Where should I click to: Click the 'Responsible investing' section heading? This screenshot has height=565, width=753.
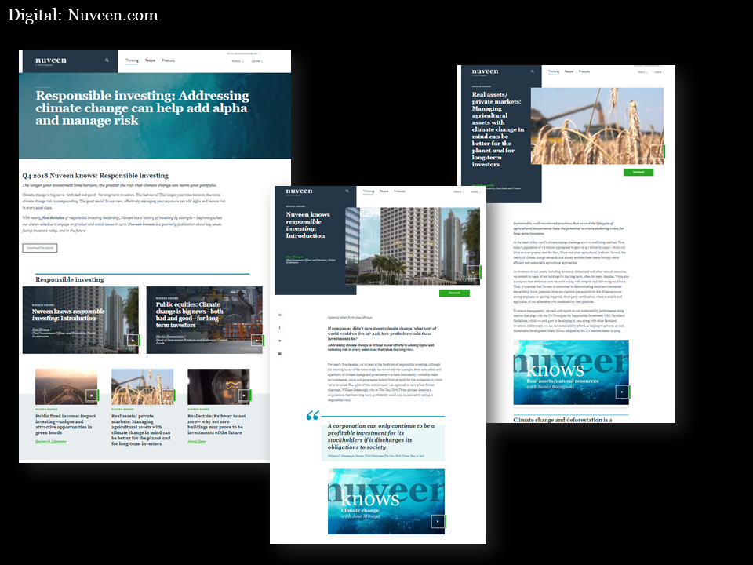point(70,279)
